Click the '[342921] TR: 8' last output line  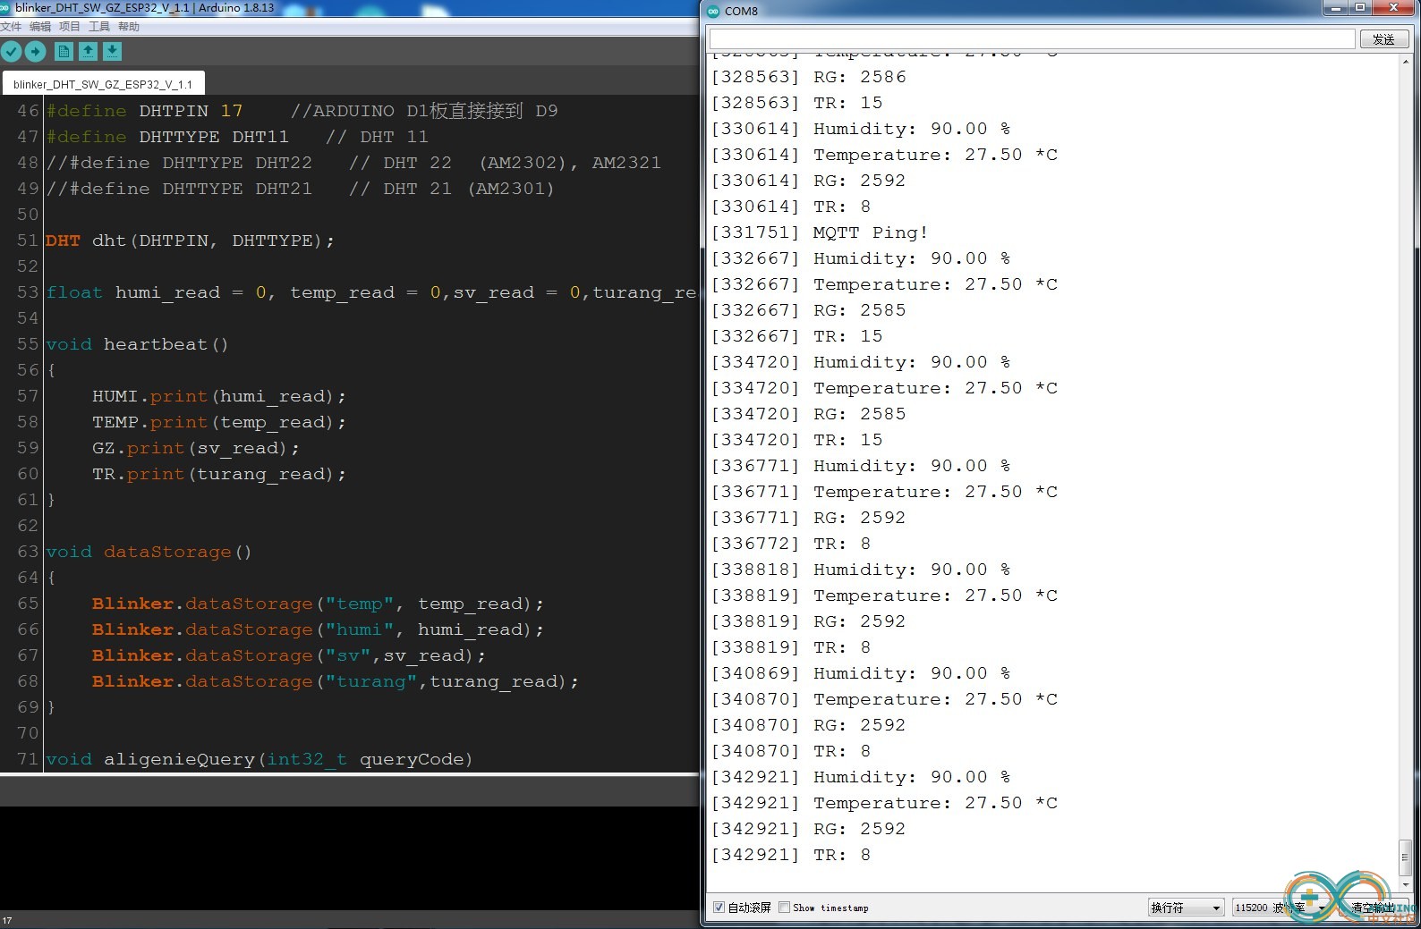[x=790, y=855]
